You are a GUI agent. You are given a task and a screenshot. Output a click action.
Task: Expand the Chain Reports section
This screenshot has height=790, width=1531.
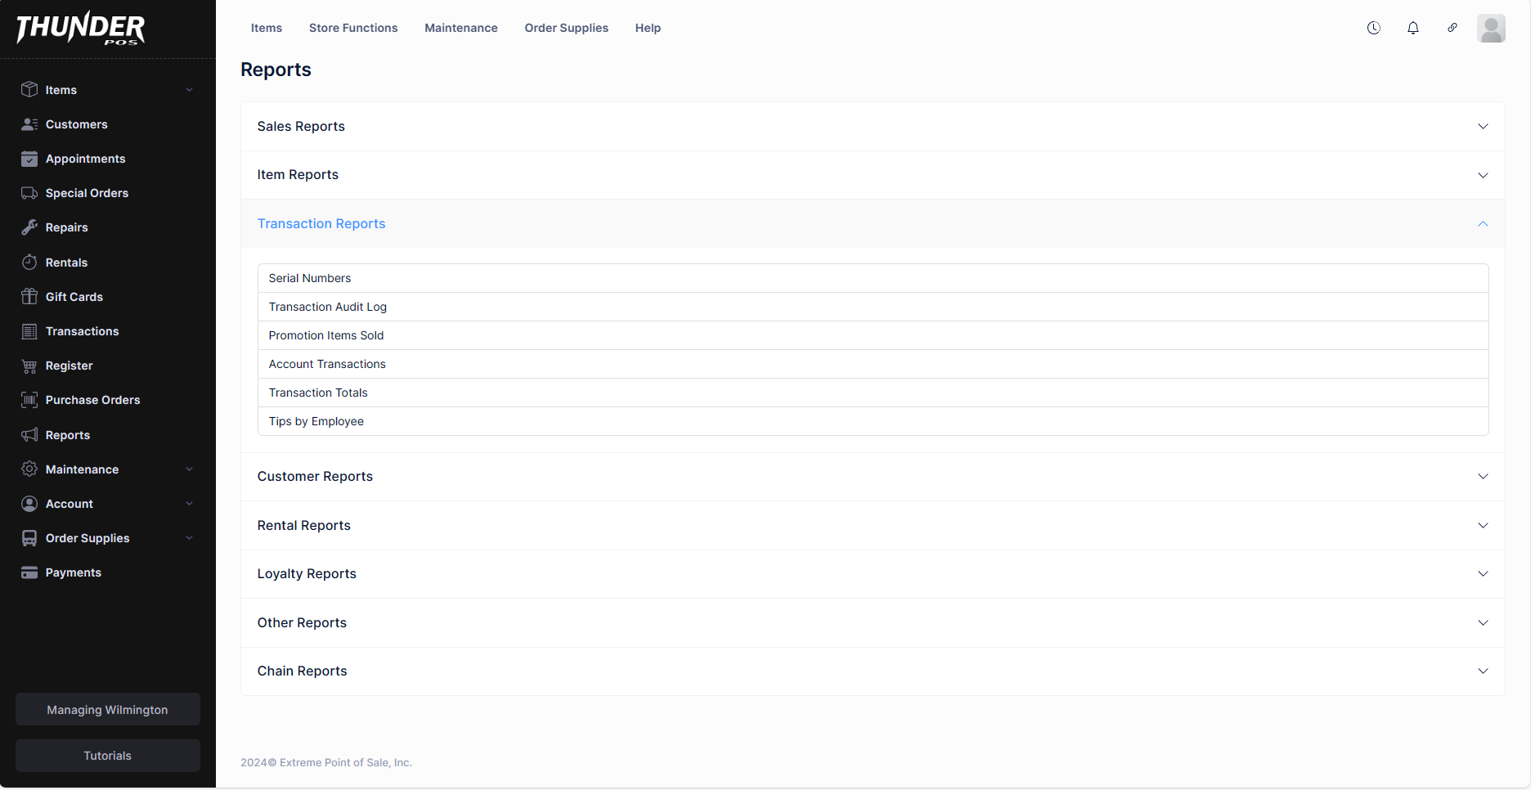point(1483,671)
